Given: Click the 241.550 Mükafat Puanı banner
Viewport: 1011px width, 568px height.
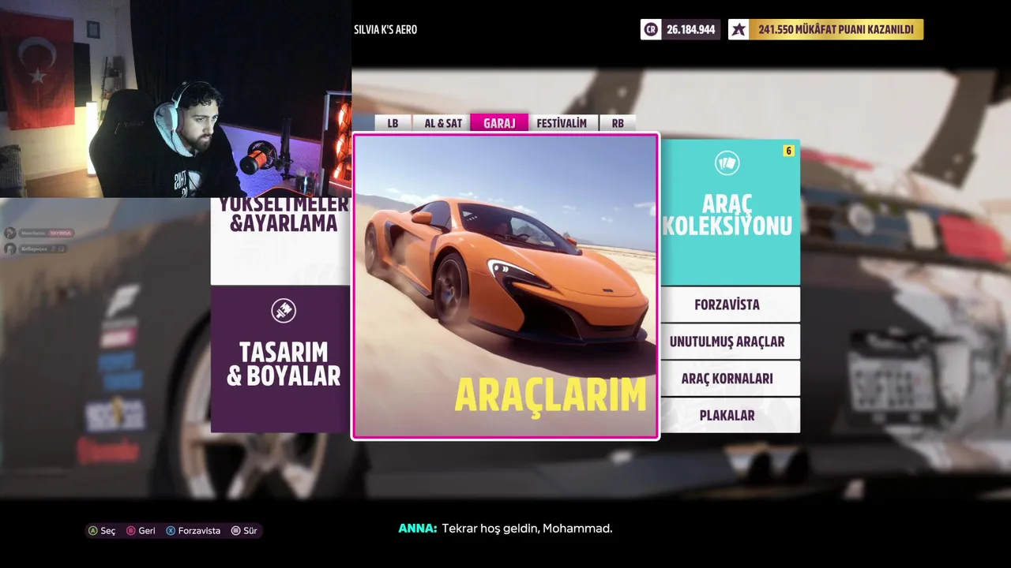Looking at the screenshot, I should tap(836, 30).
